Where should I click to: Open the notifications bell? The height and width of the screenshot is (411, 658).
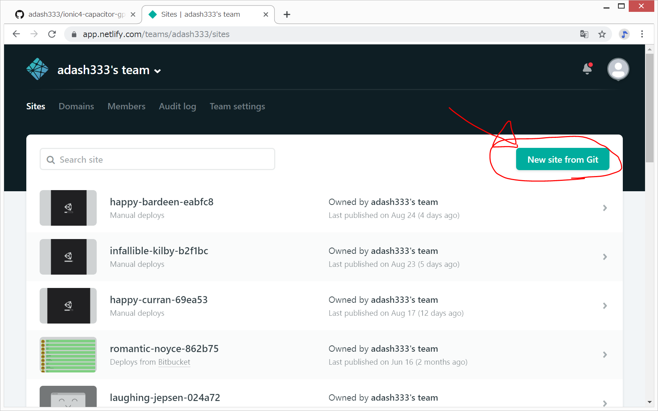[x=587, y=69]
